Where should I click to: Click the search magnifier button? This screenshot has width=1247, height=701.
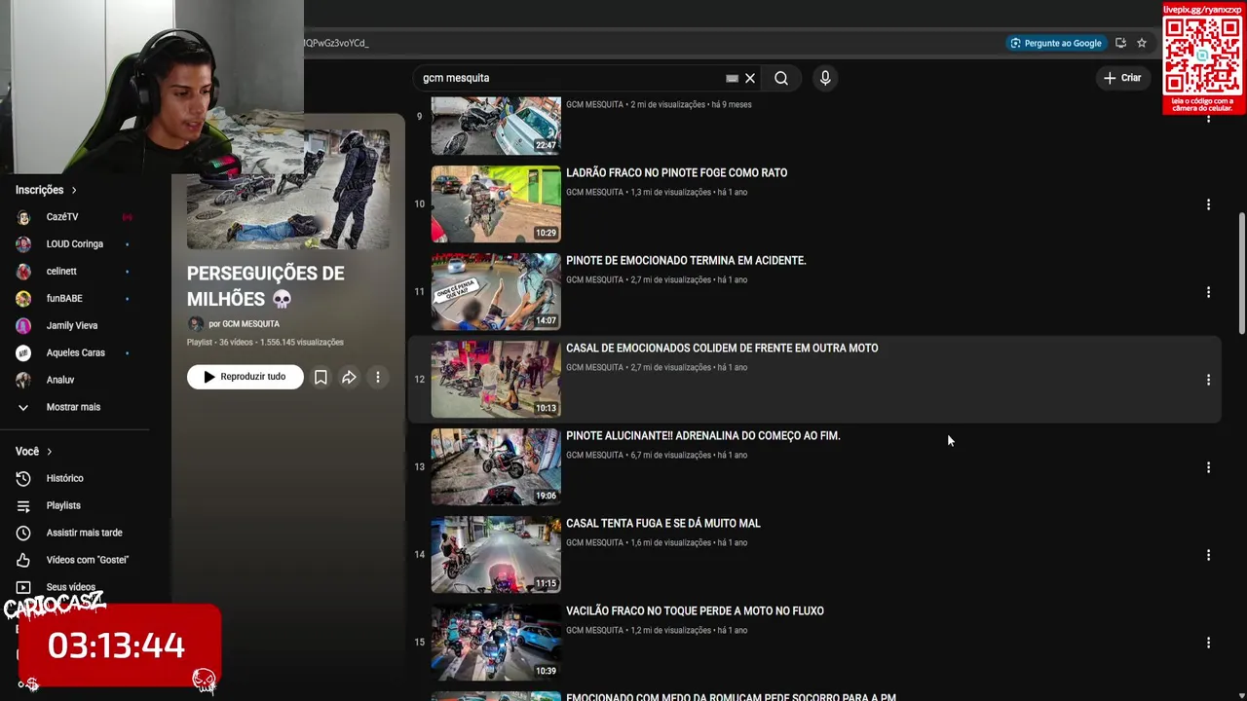pos(781,78)
